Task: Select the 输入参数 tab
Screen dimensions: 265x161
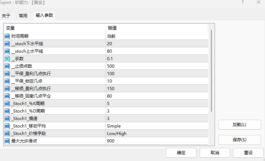Action: 44,15
